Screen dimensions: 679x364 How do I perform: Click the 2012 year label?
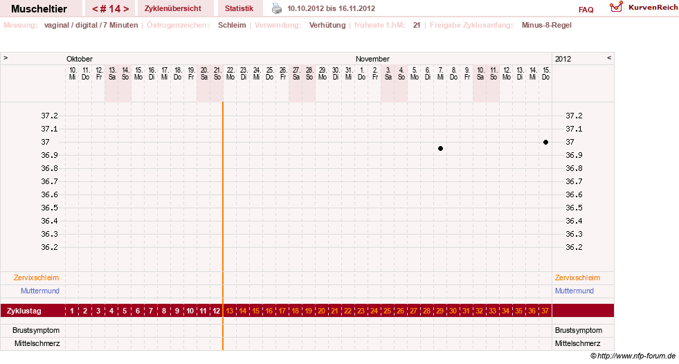pos(563,59)
